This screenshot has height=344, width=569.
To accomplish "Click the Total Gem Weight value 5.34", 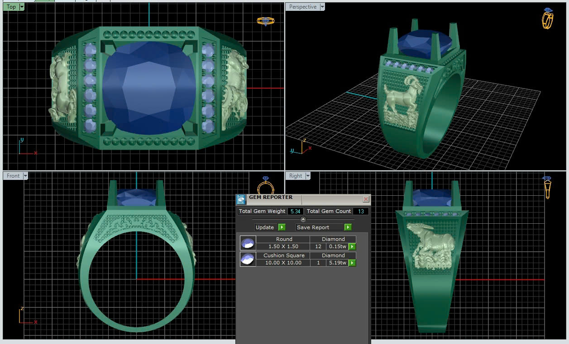I will pyautogui.click(x=296, y=211).
